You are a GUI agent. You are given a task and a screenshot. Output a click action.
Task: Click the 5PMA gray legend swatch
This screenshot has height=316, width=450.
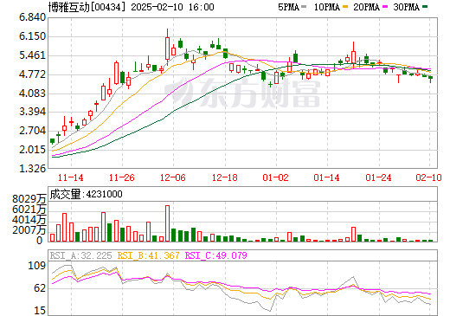(304, 7)
